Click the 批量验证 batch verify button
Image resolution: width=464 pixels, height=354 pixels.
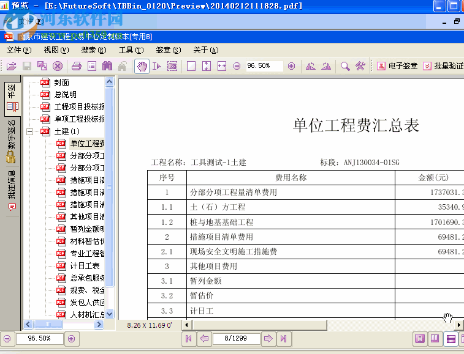(x=443, y=66)
